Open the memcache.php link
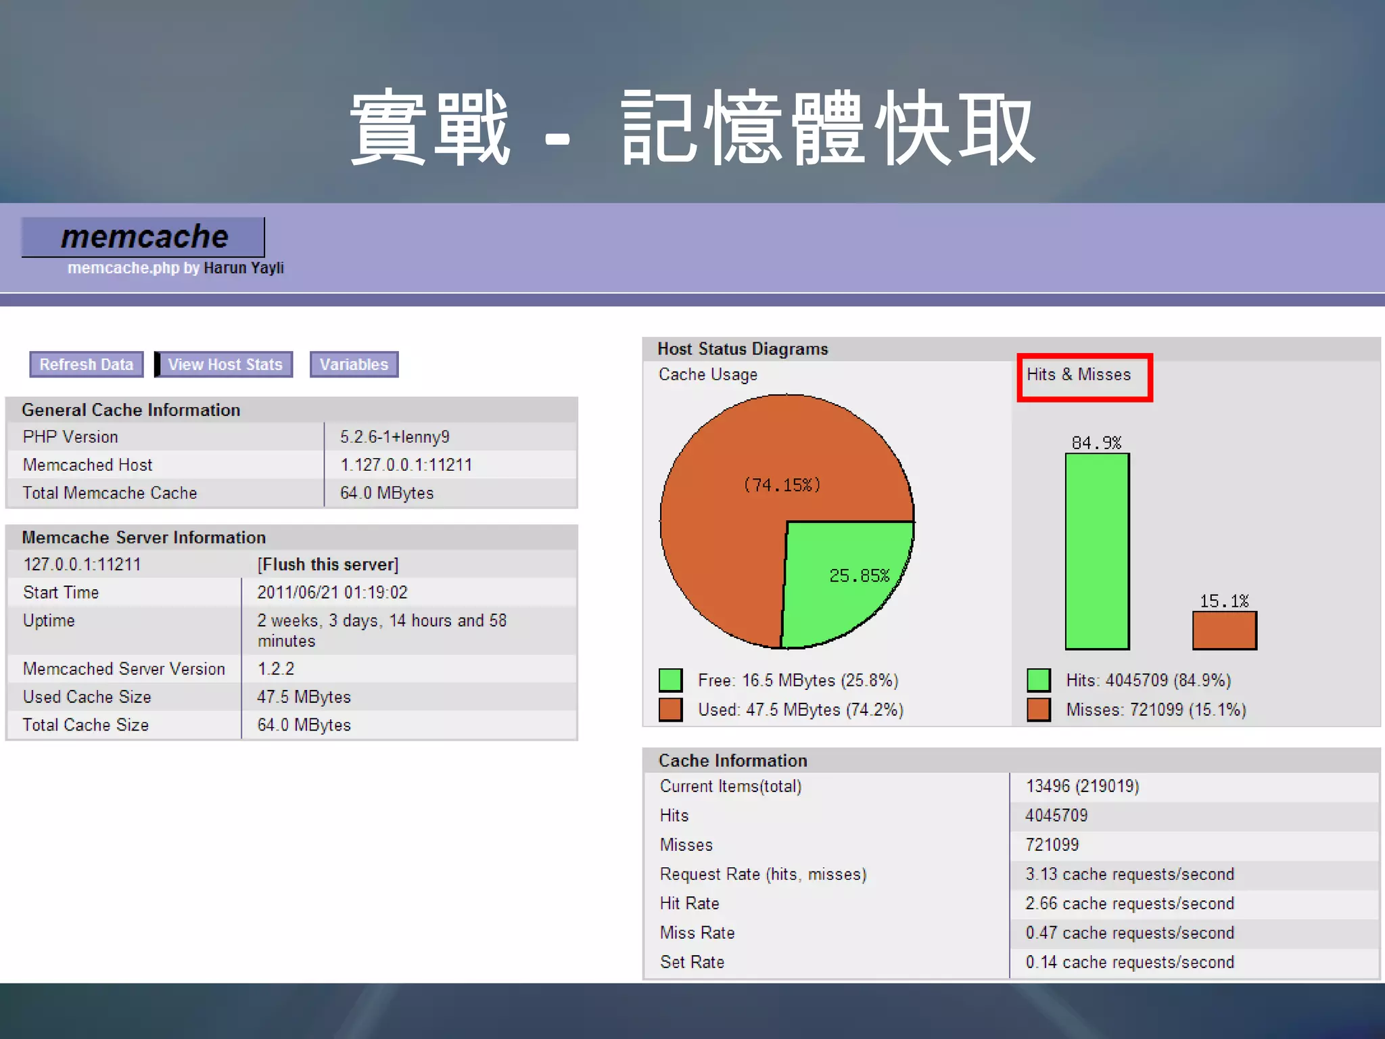 123,268
